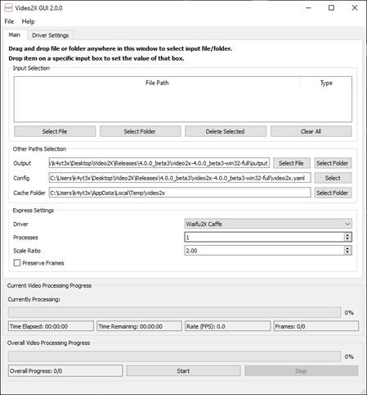The height and width of the screenshot is (395, 367).
Task: Click the Rate (FPS): 0.0 field
Action: [228, 326]
